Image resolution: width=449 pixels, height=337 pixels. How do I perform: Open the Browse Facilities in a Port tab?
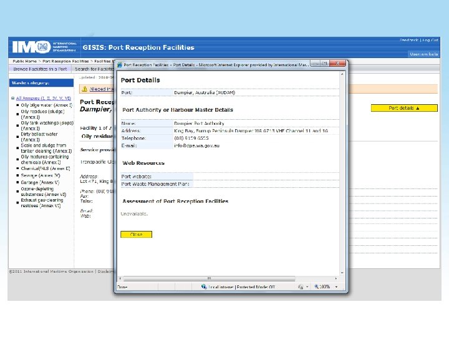coord(40,69)
